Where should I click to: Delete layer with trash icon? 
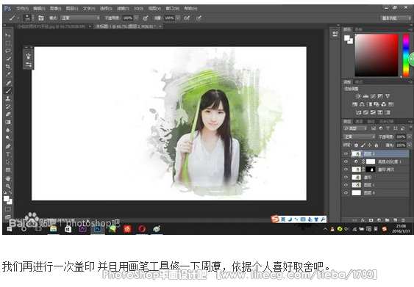(x=403, y=220)
